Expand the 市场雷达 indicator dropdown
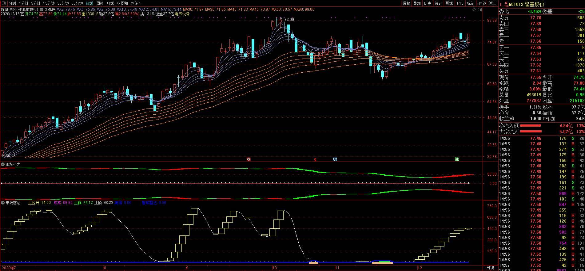585x271 pixels. 3,203
